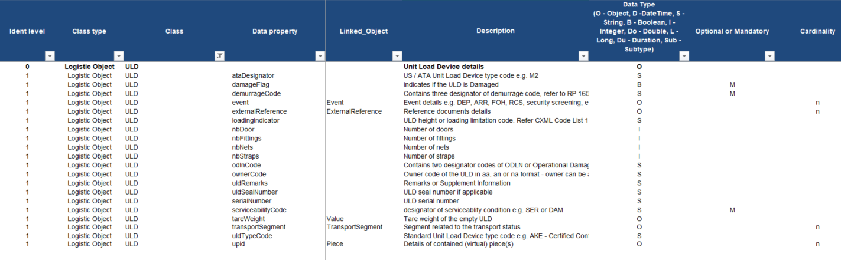
Task: Click the uldTypeCode cell
Action: pyautogui.click(x=252, y=236)
